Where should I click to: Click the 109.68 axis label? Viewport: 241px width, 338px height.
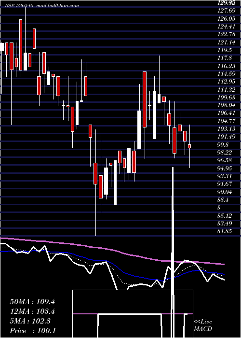226,97
